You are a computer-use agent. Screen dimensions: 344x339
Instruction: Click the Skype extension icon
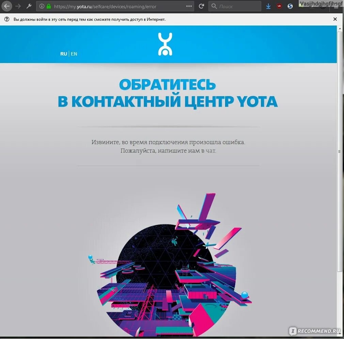coord(290,6)
